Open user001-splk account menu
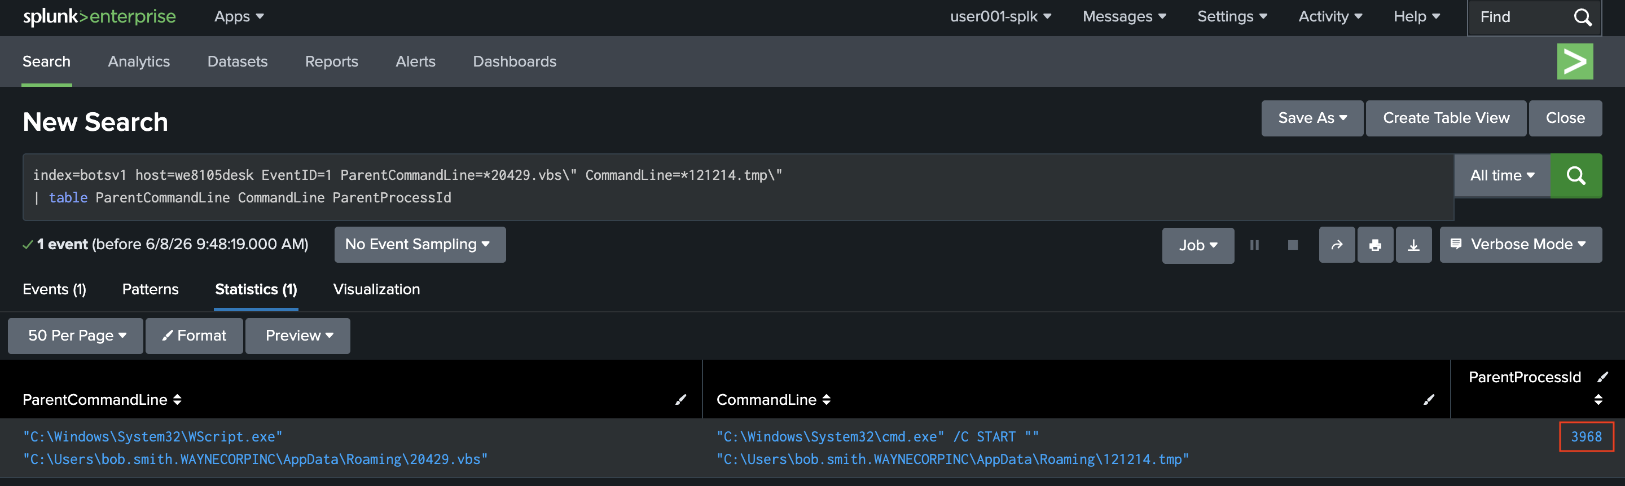The width and height of the screenshot is (1625, 486). click(1000, 17)
